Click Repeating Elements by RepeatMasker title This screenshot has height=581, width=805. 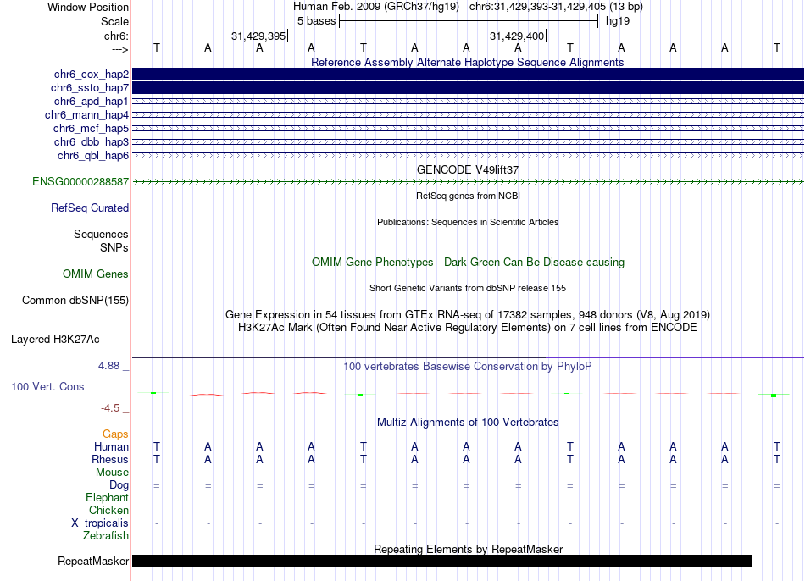click(x=469, y=549)
